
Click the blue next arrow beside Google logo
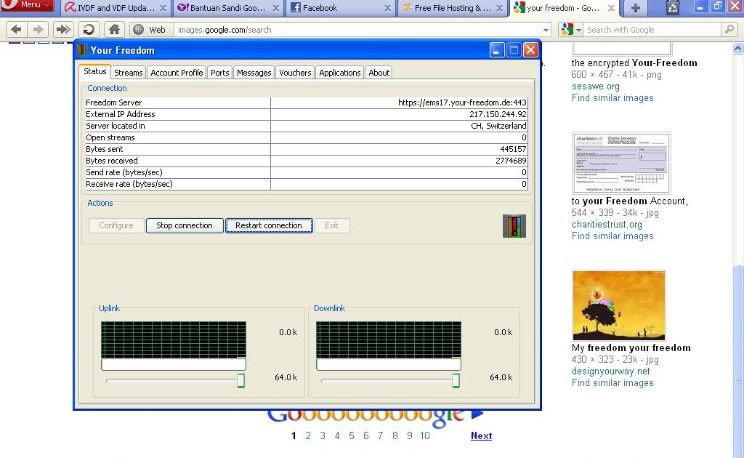pyautogui.click(x=477, y=414)
